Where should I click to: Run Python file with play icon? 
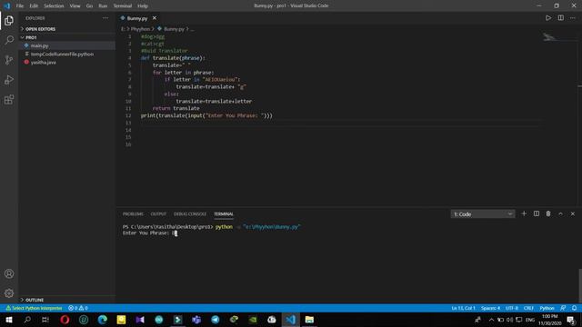(x=548, y=18)
